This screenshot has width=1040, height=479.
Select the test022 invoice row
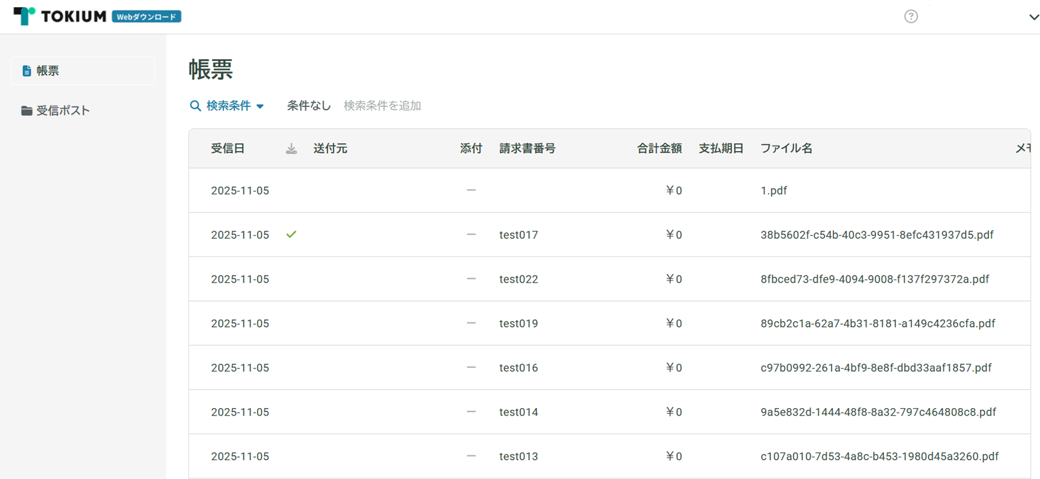pyautogui.click(x=518, y=279)
